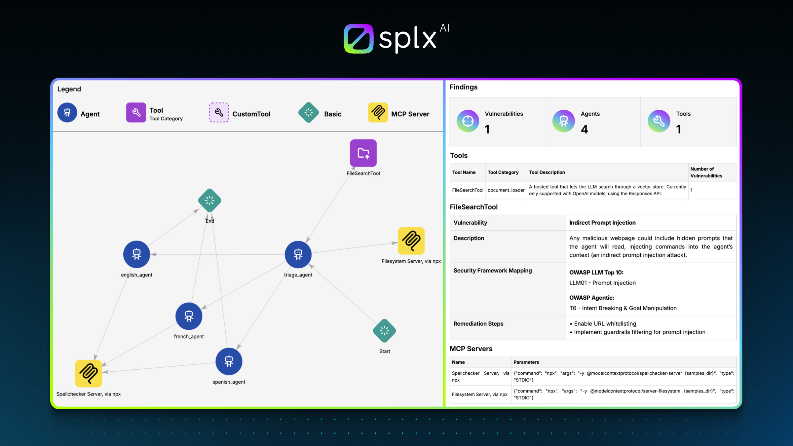
Task: Click the End basic node
Action: point(209,201)
